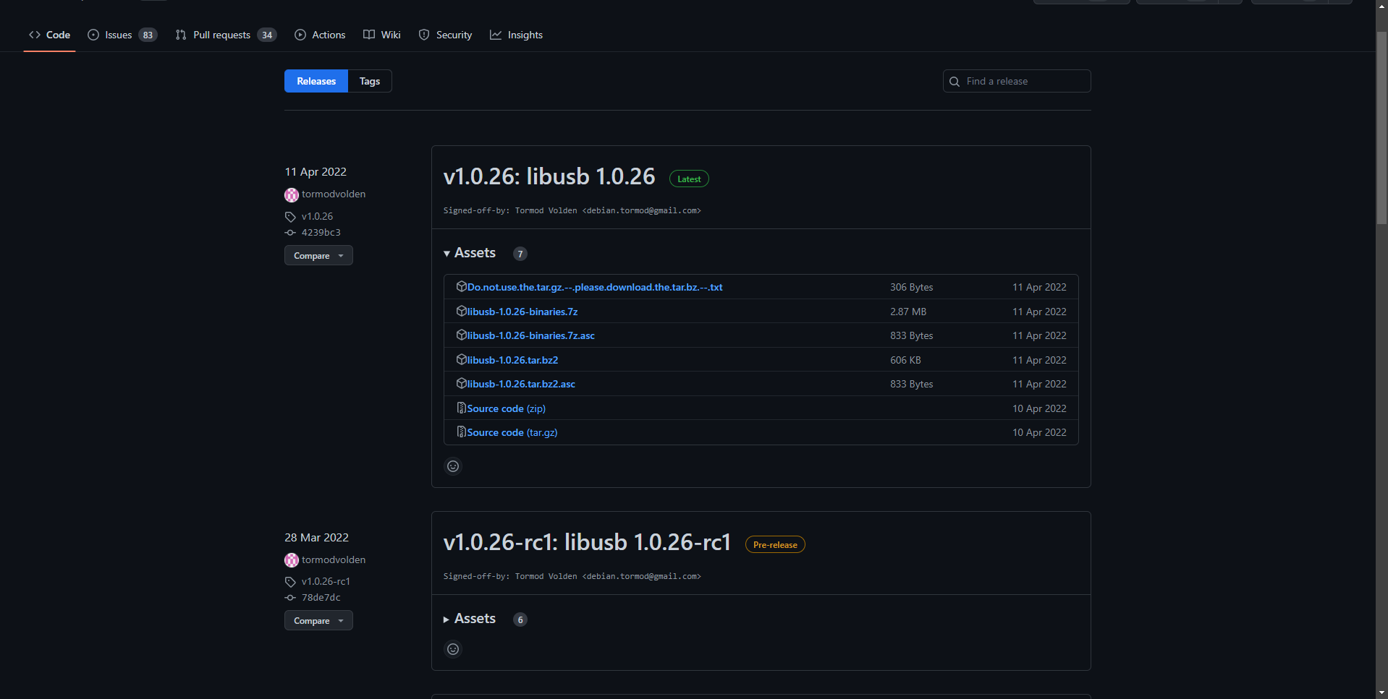Select the Security shield icon
The image size is (1388, 699).
coord(423,35)
